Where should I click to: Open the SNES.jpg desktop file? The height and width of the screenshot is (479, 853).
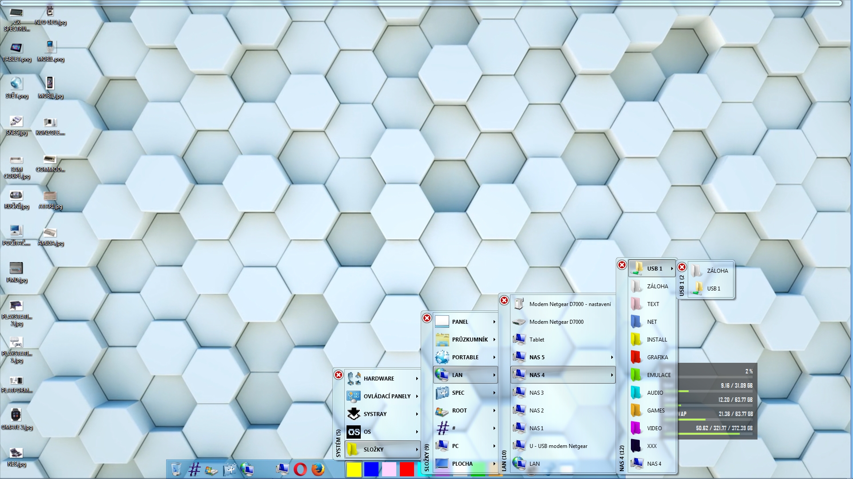coord(16,125)
